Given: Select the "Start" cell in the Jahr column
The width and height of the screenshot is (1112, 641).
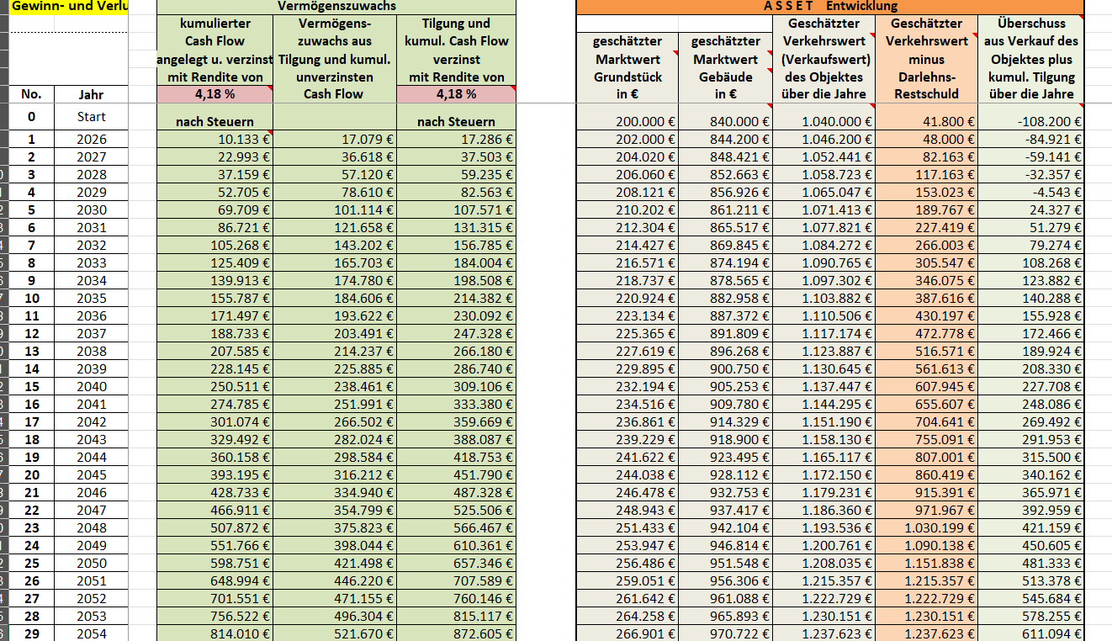Looking at the screenshot, I should click(91, 117).
